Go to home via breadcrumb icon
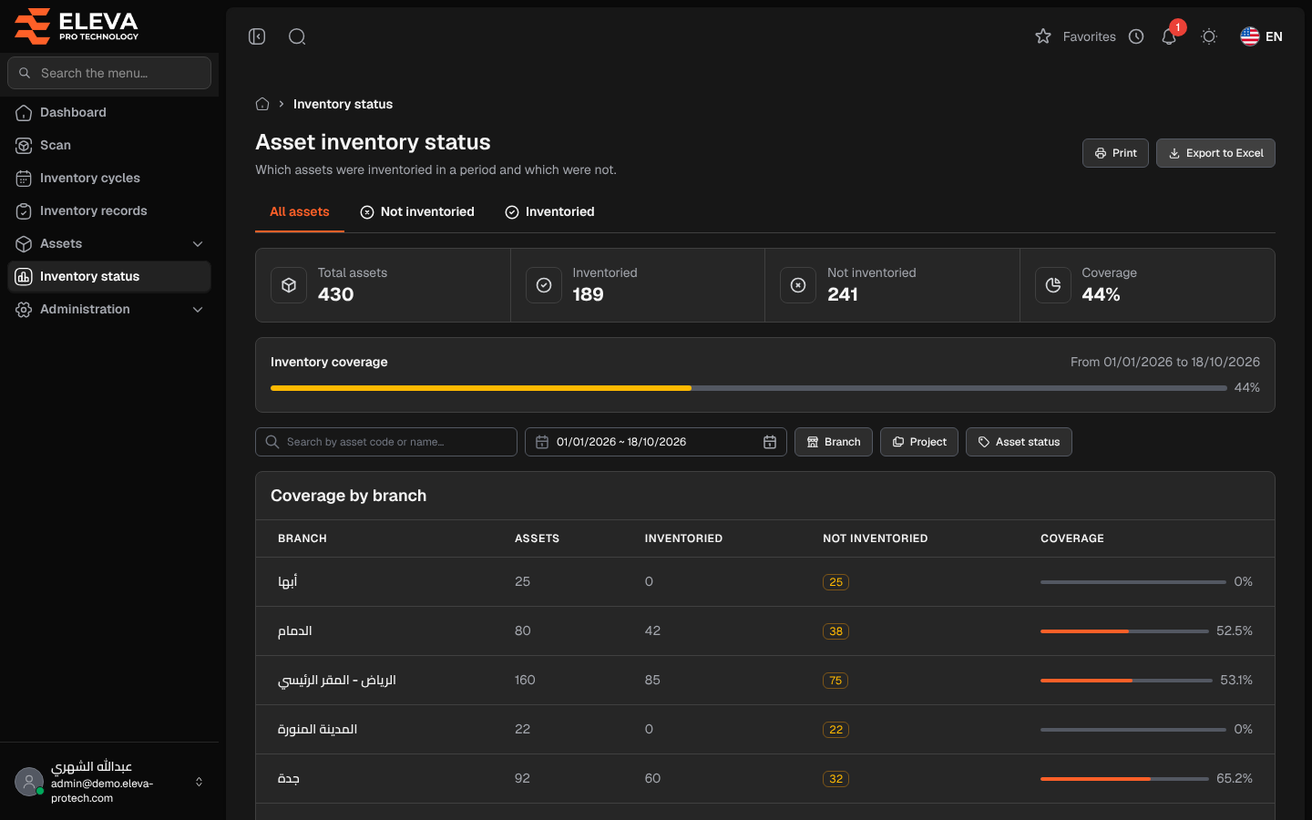This screenshot has height=820, width=1312. (262, 104)
